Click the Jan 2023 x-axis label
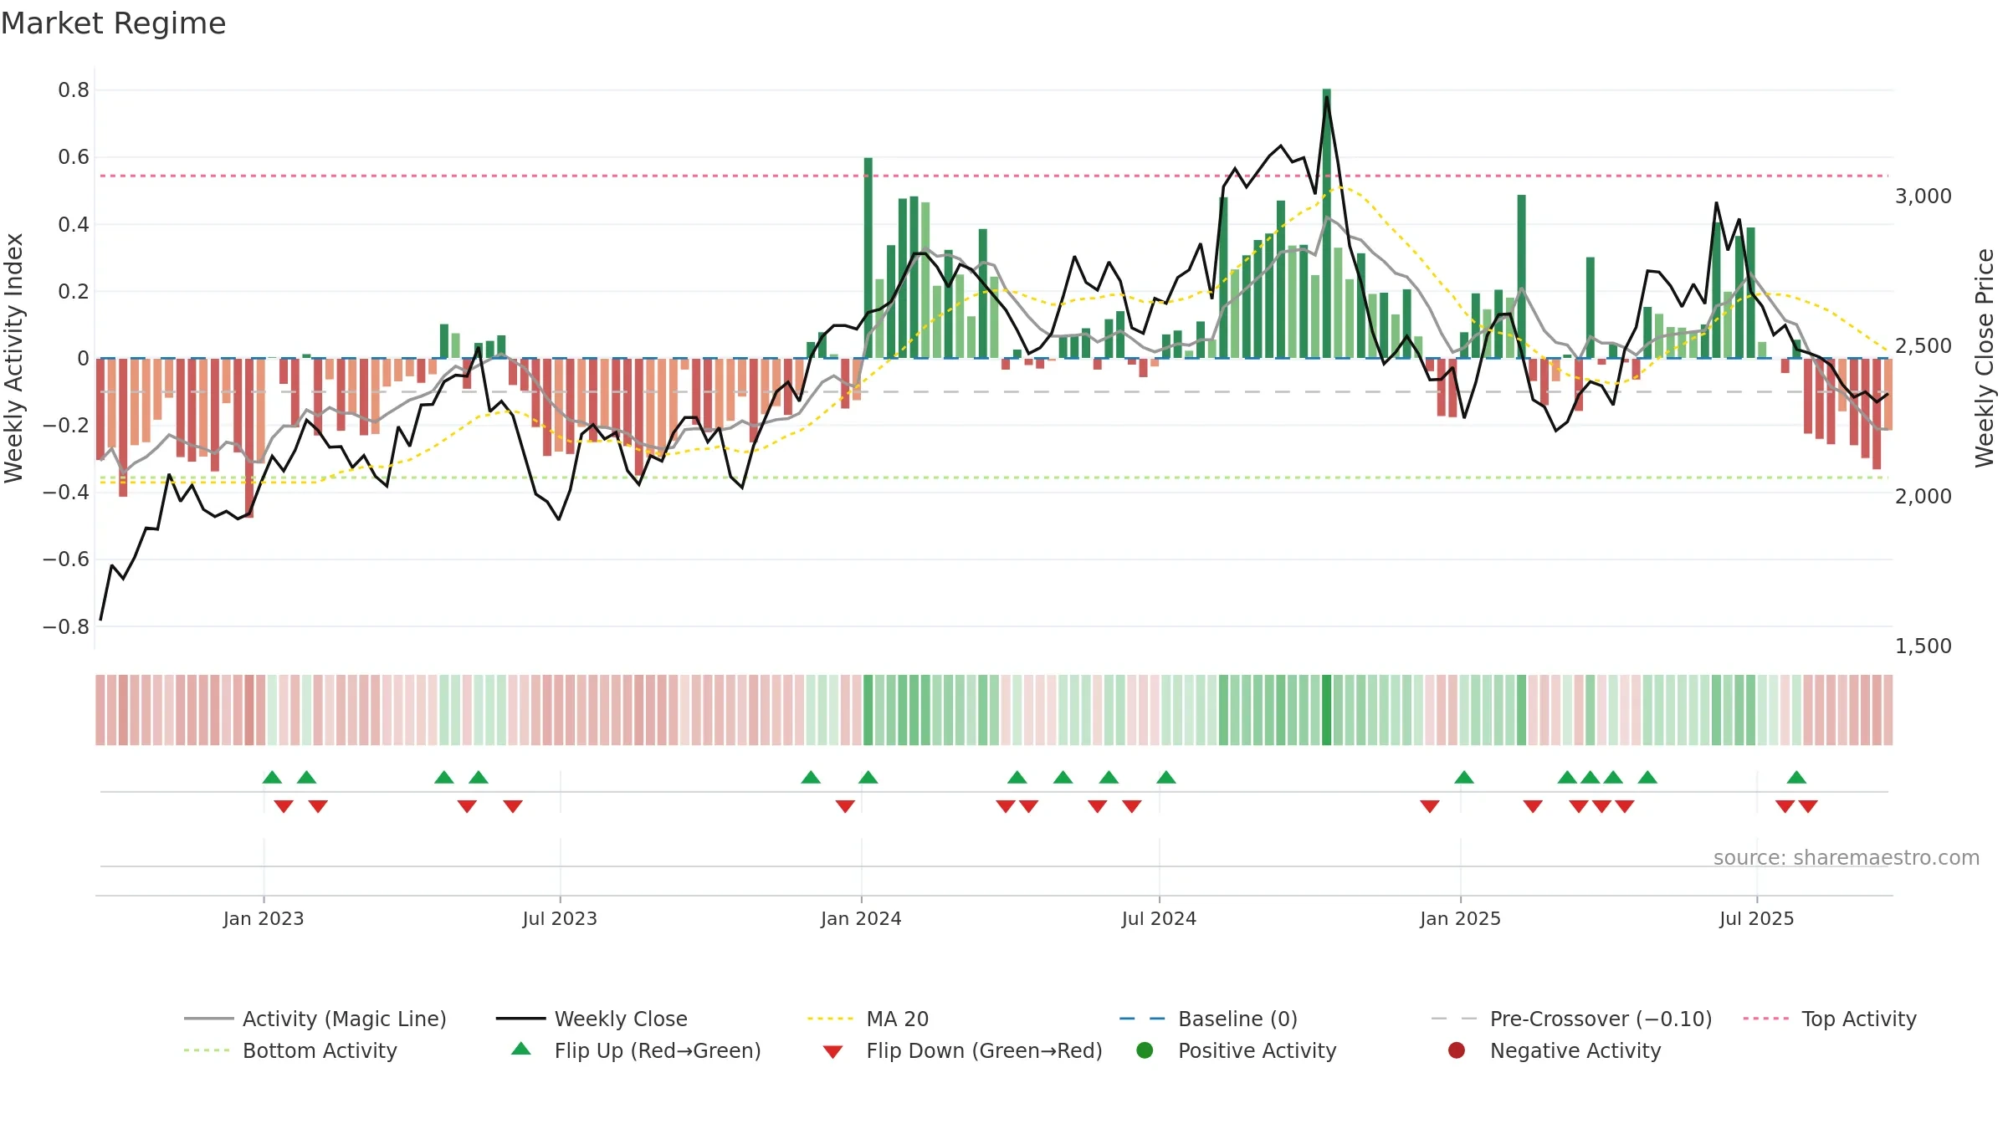Screen dimensions: 2008x1129 tap(264, 918)
